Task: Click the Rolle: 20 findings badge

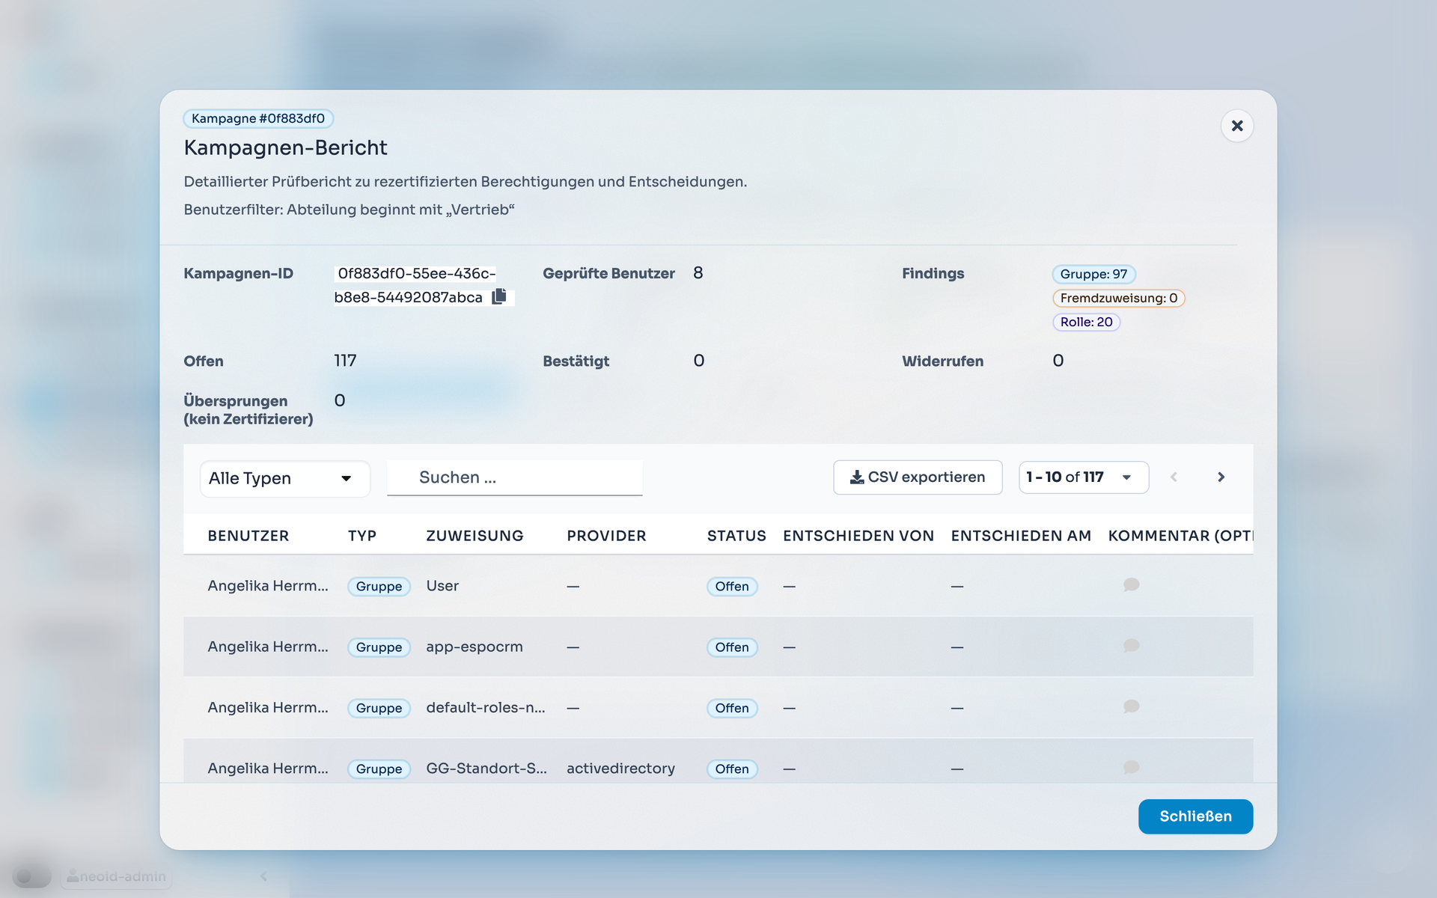Action: tap(1086, 322)
